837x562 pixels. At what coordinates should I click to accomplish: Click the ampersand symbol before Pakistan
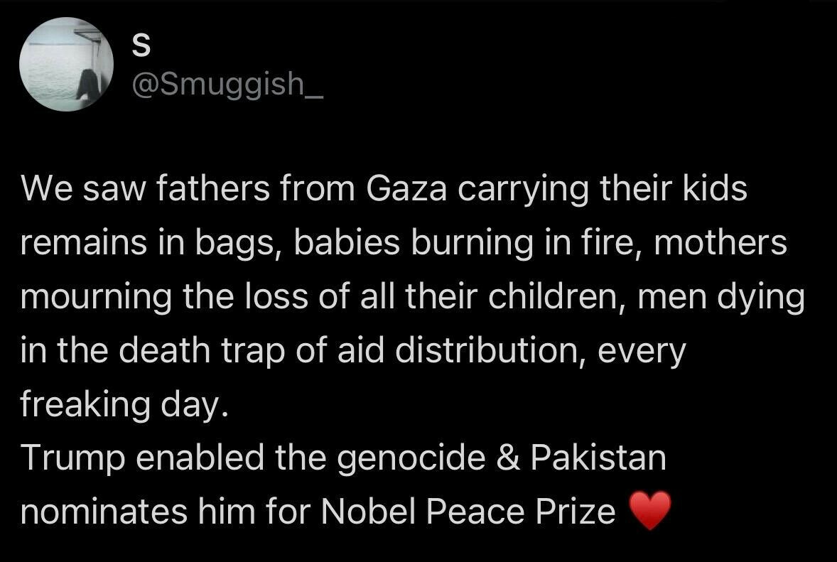click(x=508, y=458)
